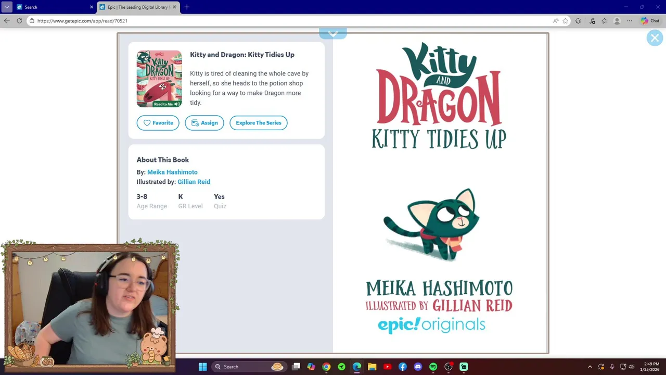Add the book to favorites with the heart button
This screenshot has height=375, width=666.
(x=158, y=123)
